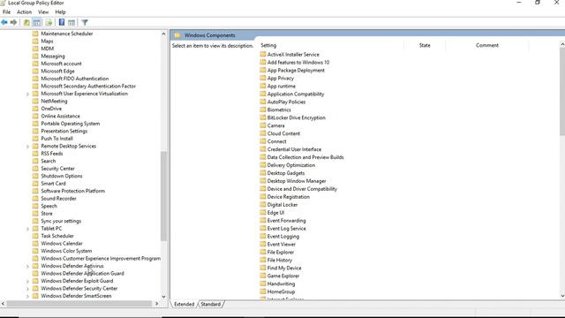Click the tree horizontal scrollbar right arrow
This screenshot has height=318, width=565.
click(x=156, y=304)
